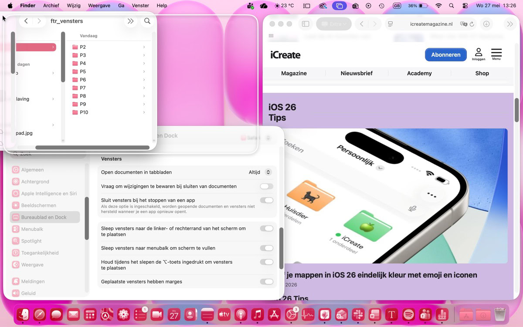This screenshot has width=523, height=327.
Task: Open Calendar from the Dock
Action: tap(174, 314)
